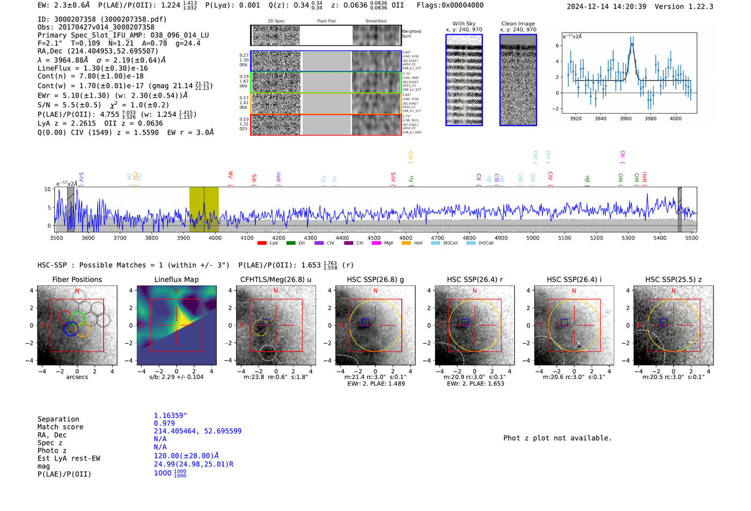This screenshot has height=511, width=751.
Task: Click the 'Smoothed' column header
Action: point(376,21)
